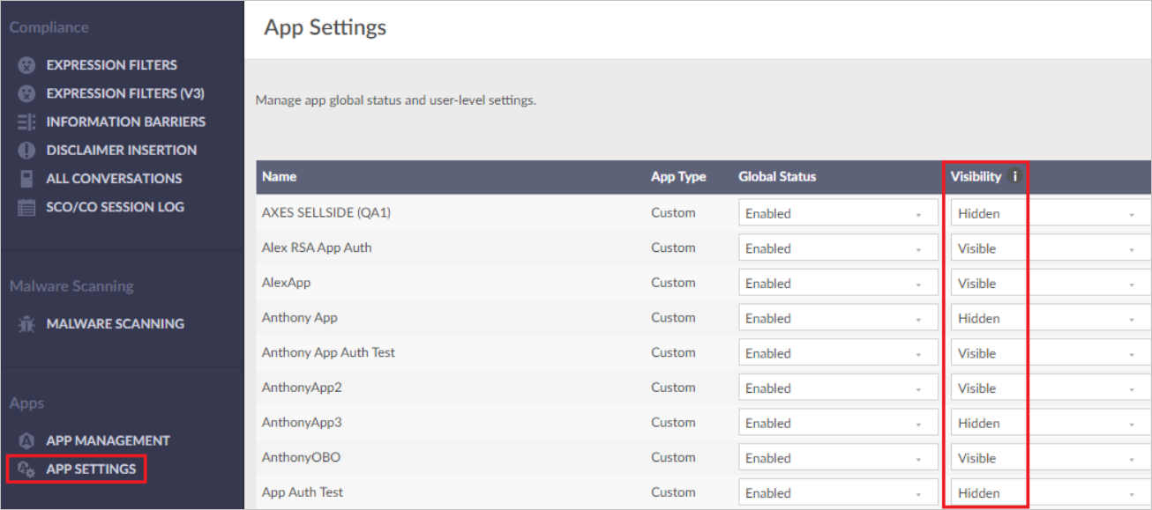The image size is (1152, 510).
Task: Click the Name column header
Action: pos(279,176)
